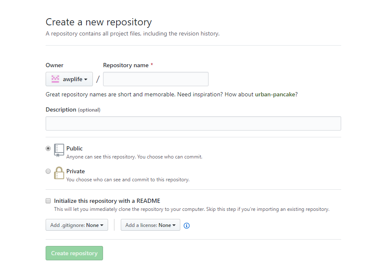Click the blue license info icon
The image size is (383, 273).
pyautogui.click(x=187, y=226)
